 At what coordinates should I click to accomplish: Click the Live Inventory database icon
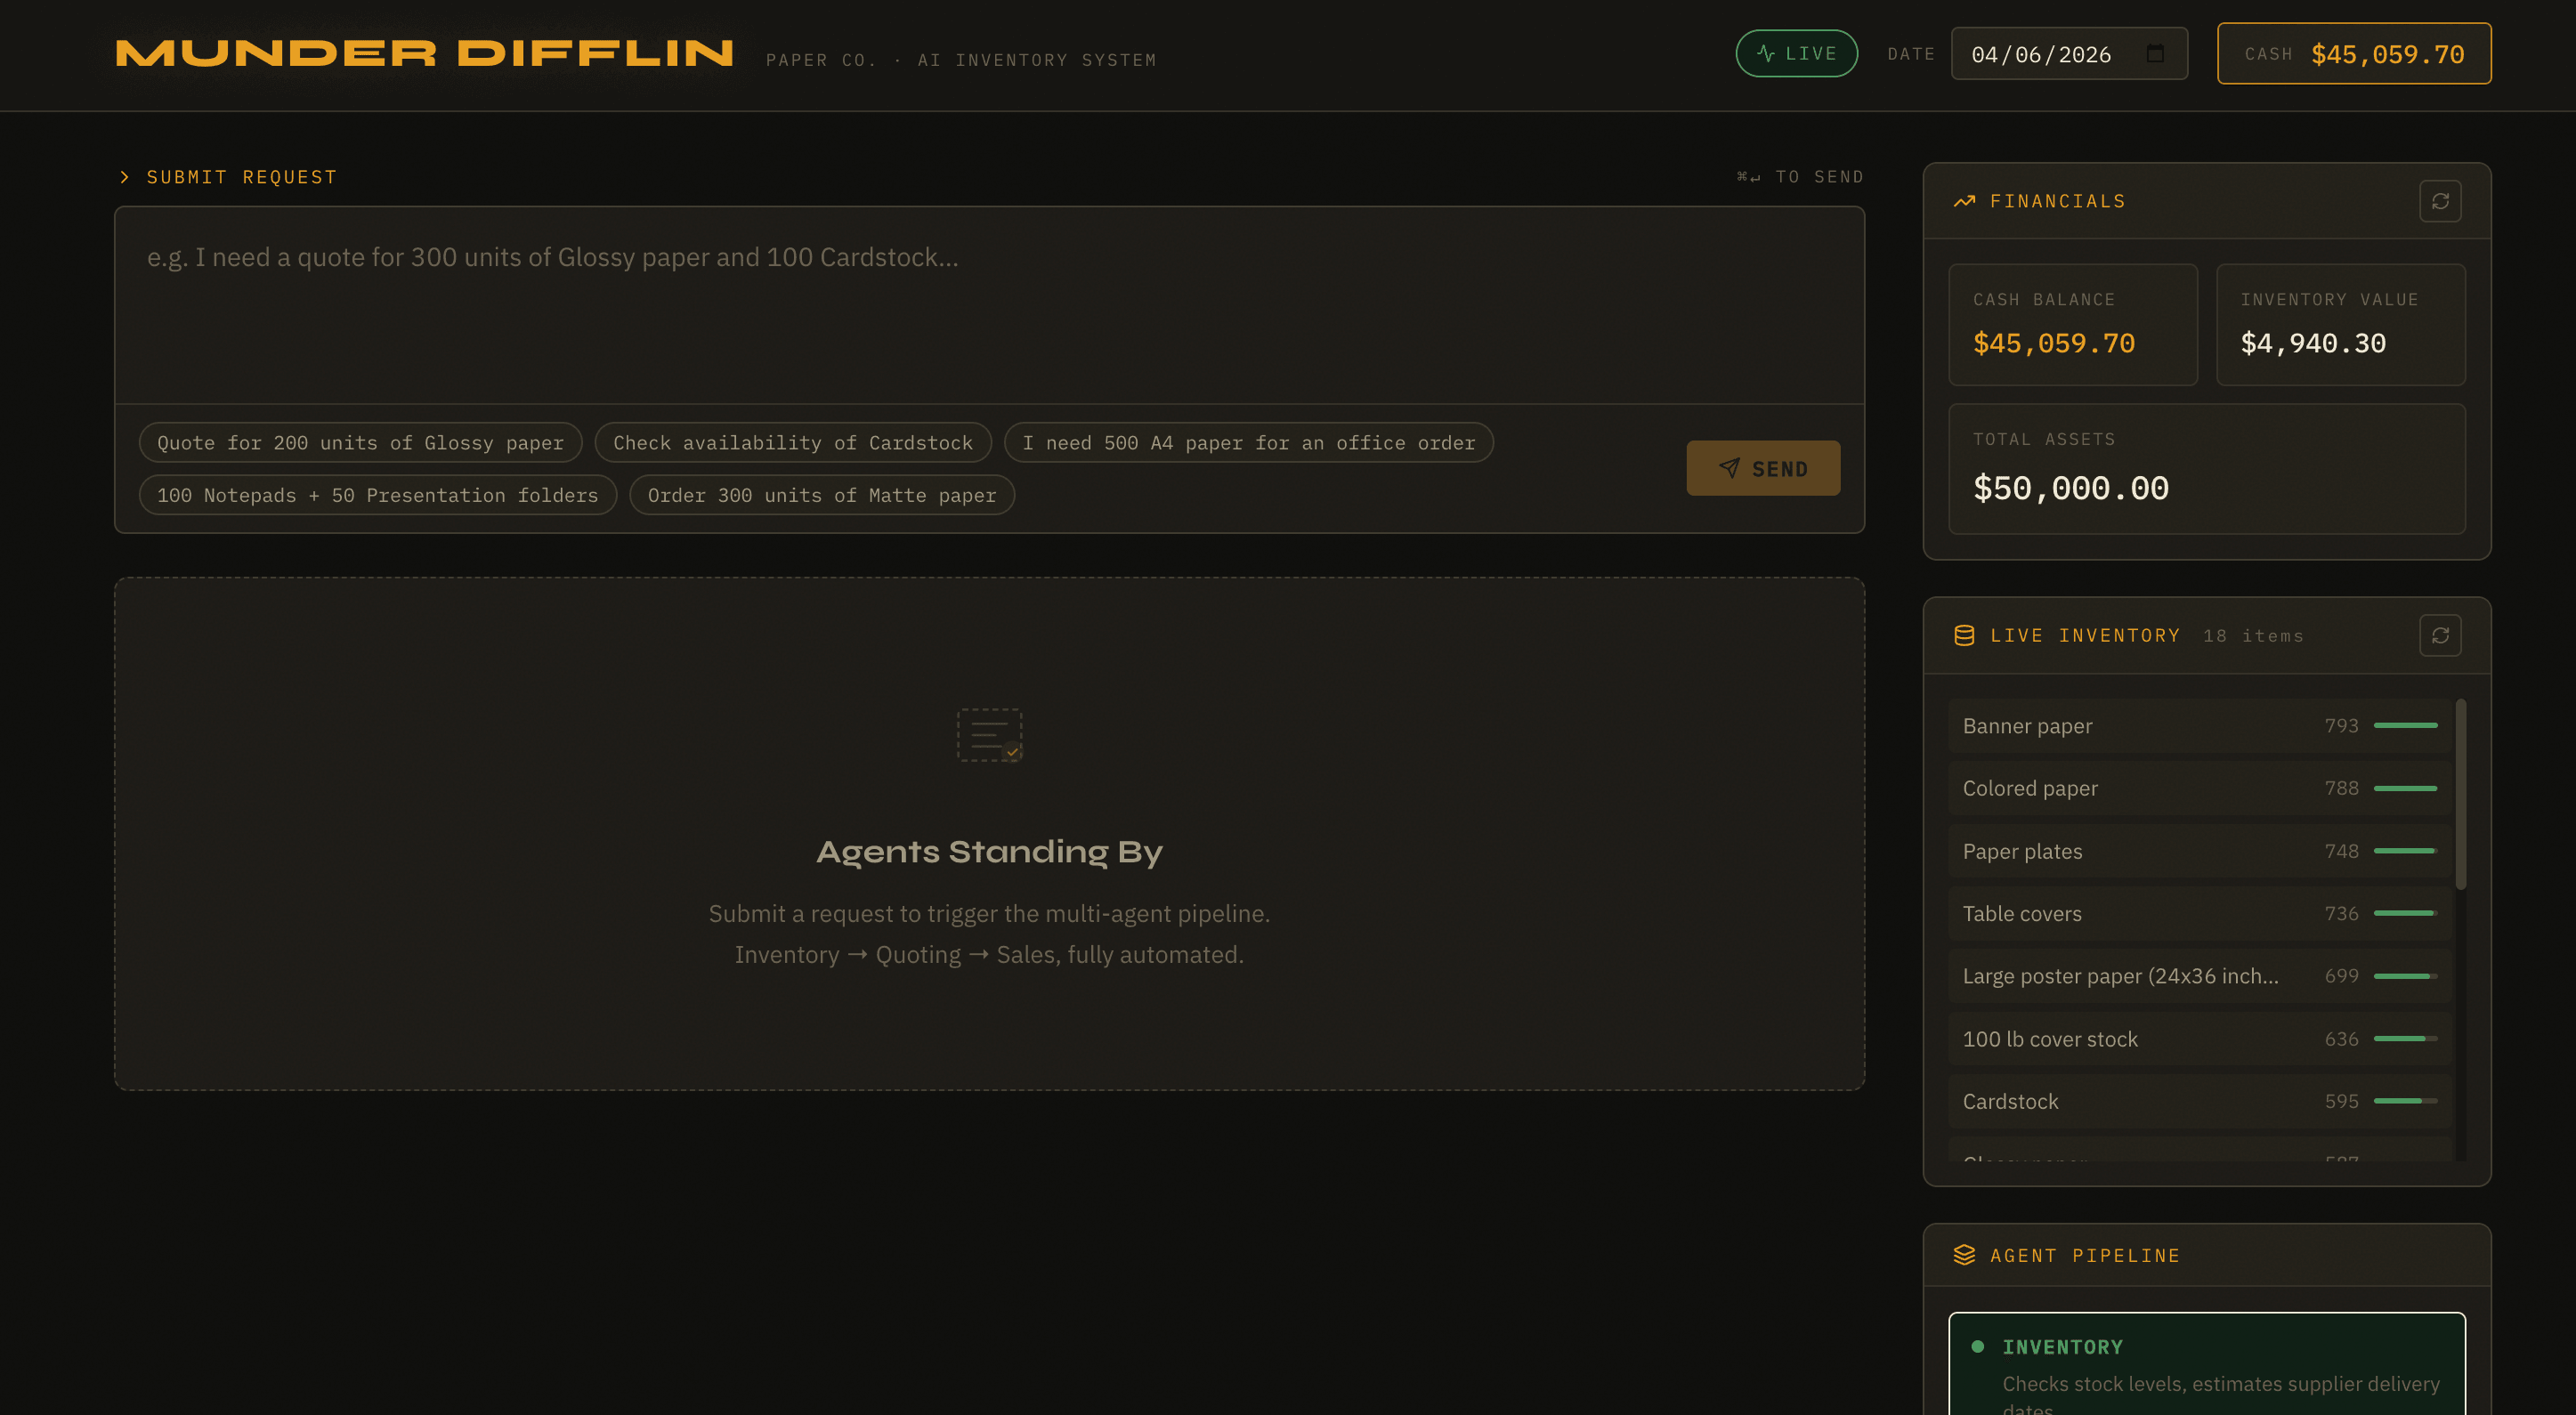coord(1964,635)
